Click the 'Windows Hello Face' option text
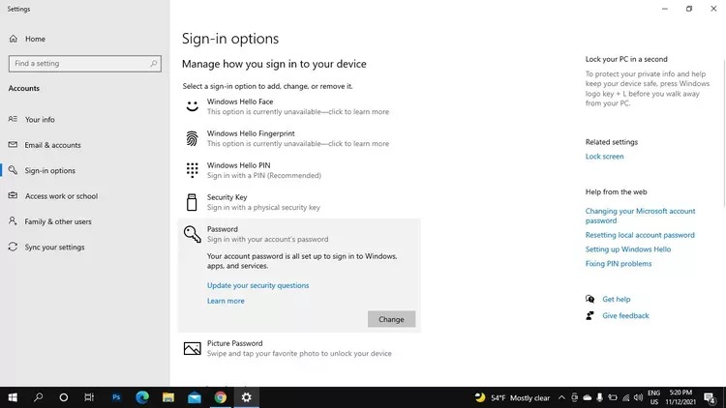Viewport: 726px width, 408px height. [x=240, y=102]
